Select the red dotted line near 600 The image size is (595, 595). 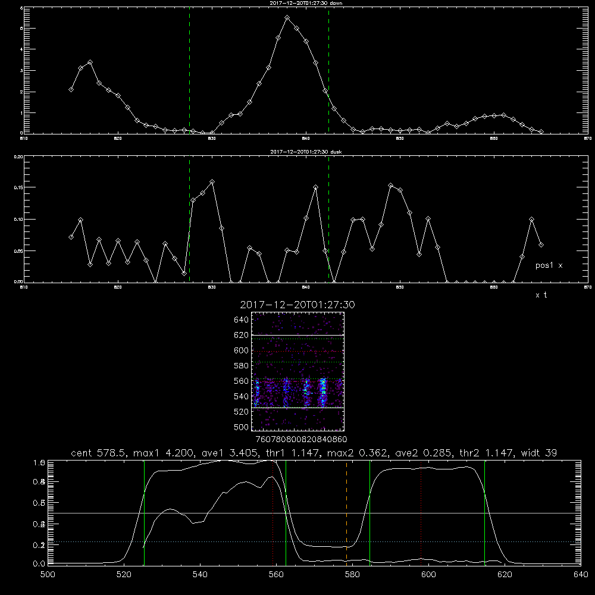pyautogui.click(x=421, y=512)
